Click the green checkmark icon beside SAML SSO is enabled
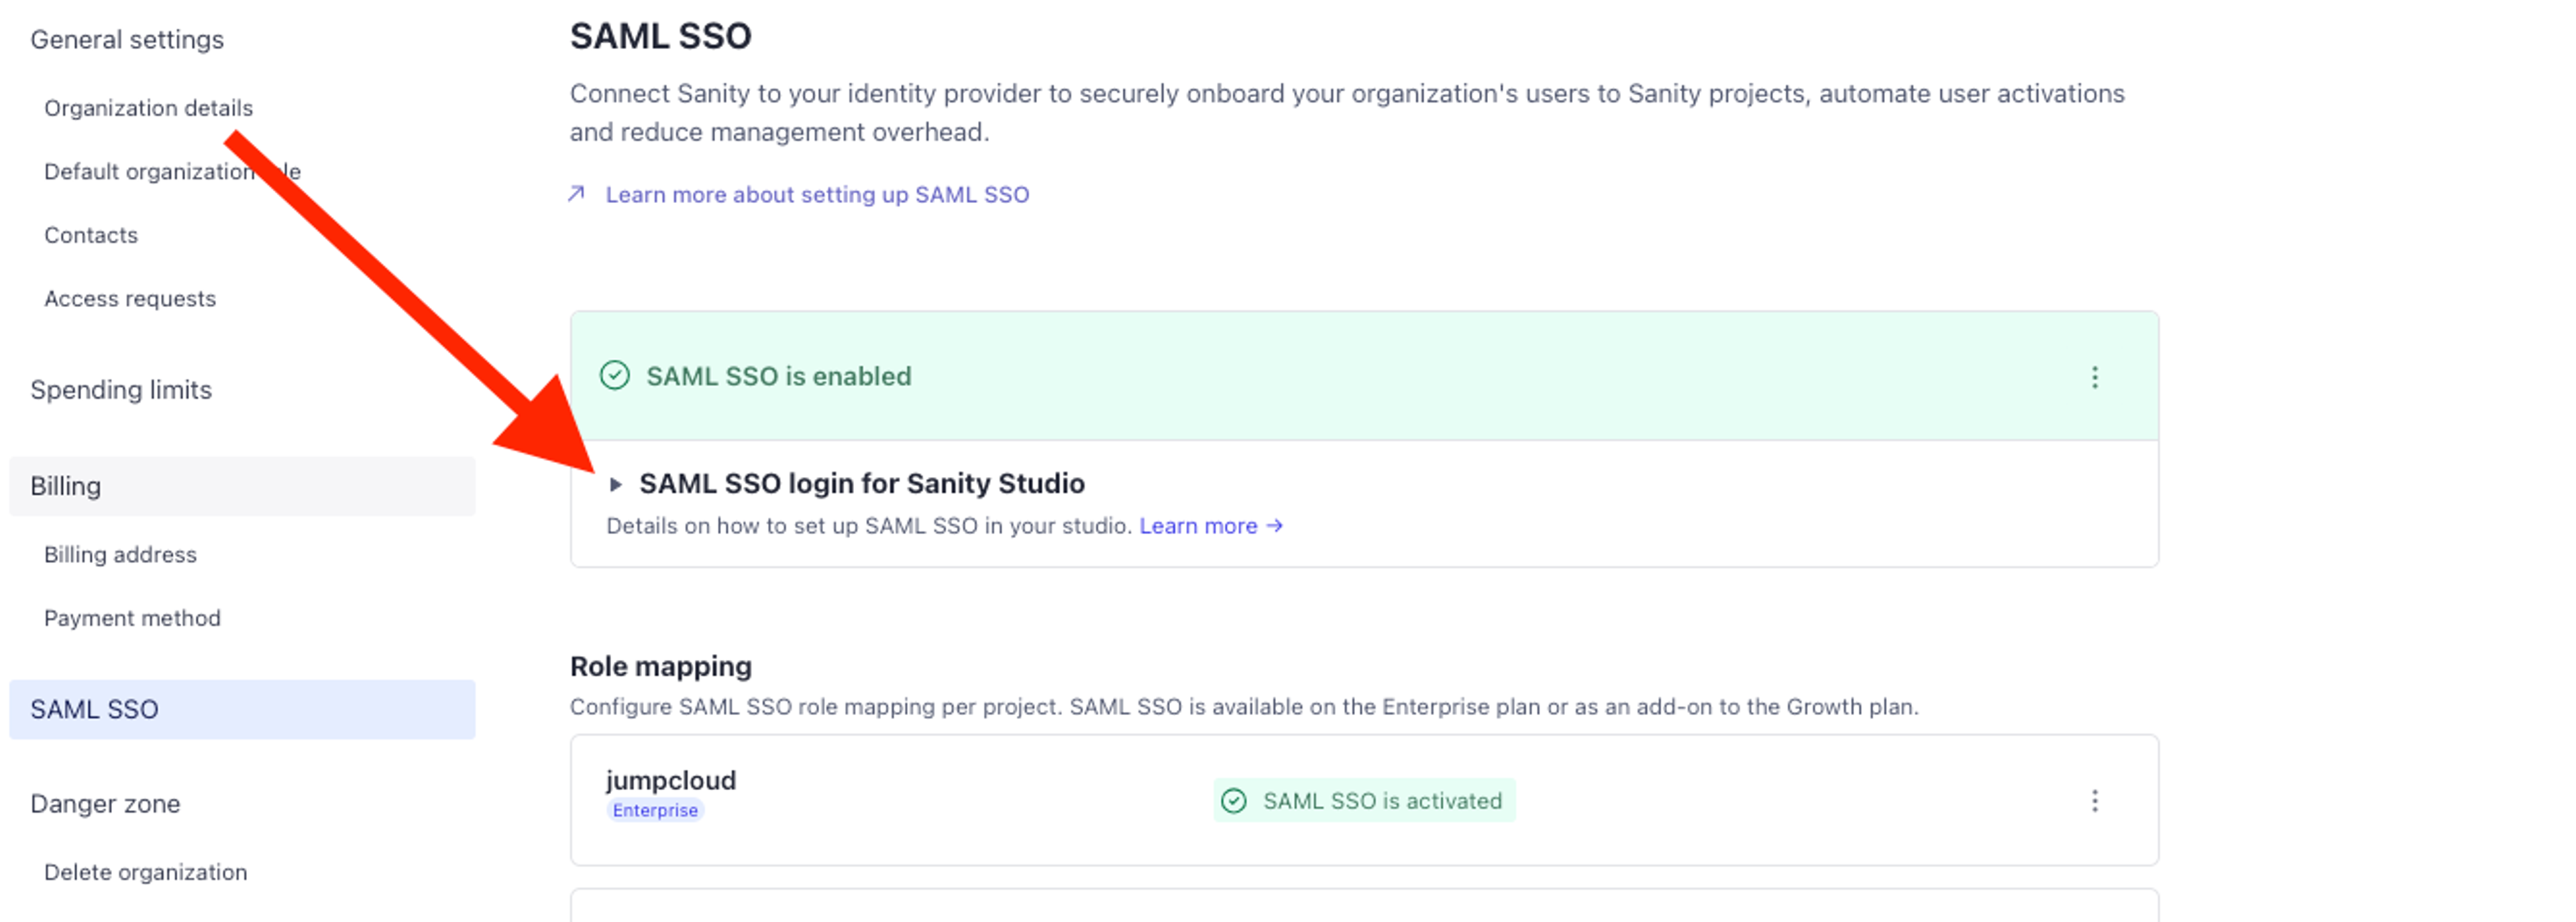This screenshot has height=922, width=2576. pyautogui.click(x=614, y=376)
